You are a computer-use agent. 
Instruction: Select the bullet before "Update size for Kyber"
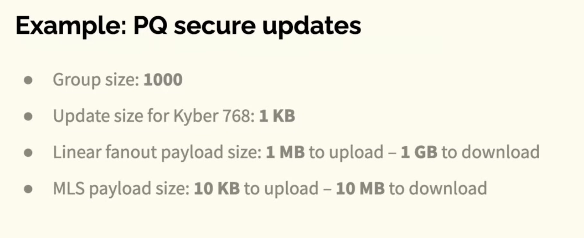[28, 116]
